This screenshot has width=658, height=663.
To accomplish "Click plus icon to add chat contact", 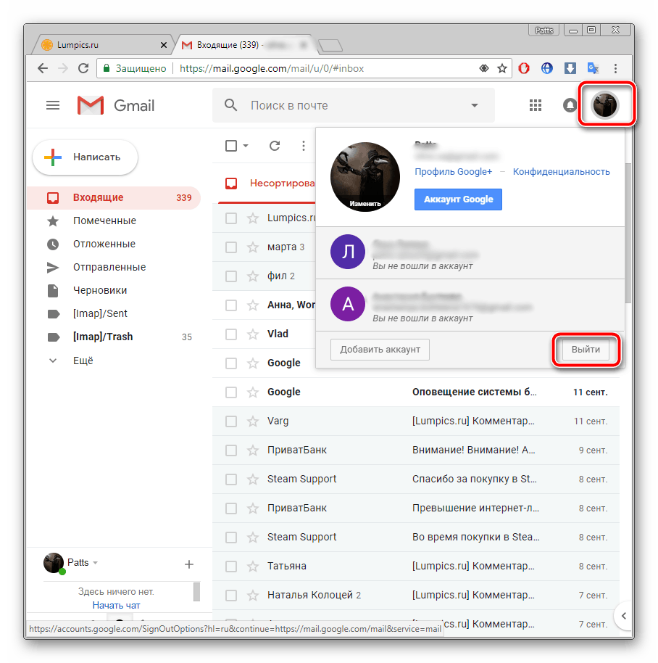I will [189, 564].
